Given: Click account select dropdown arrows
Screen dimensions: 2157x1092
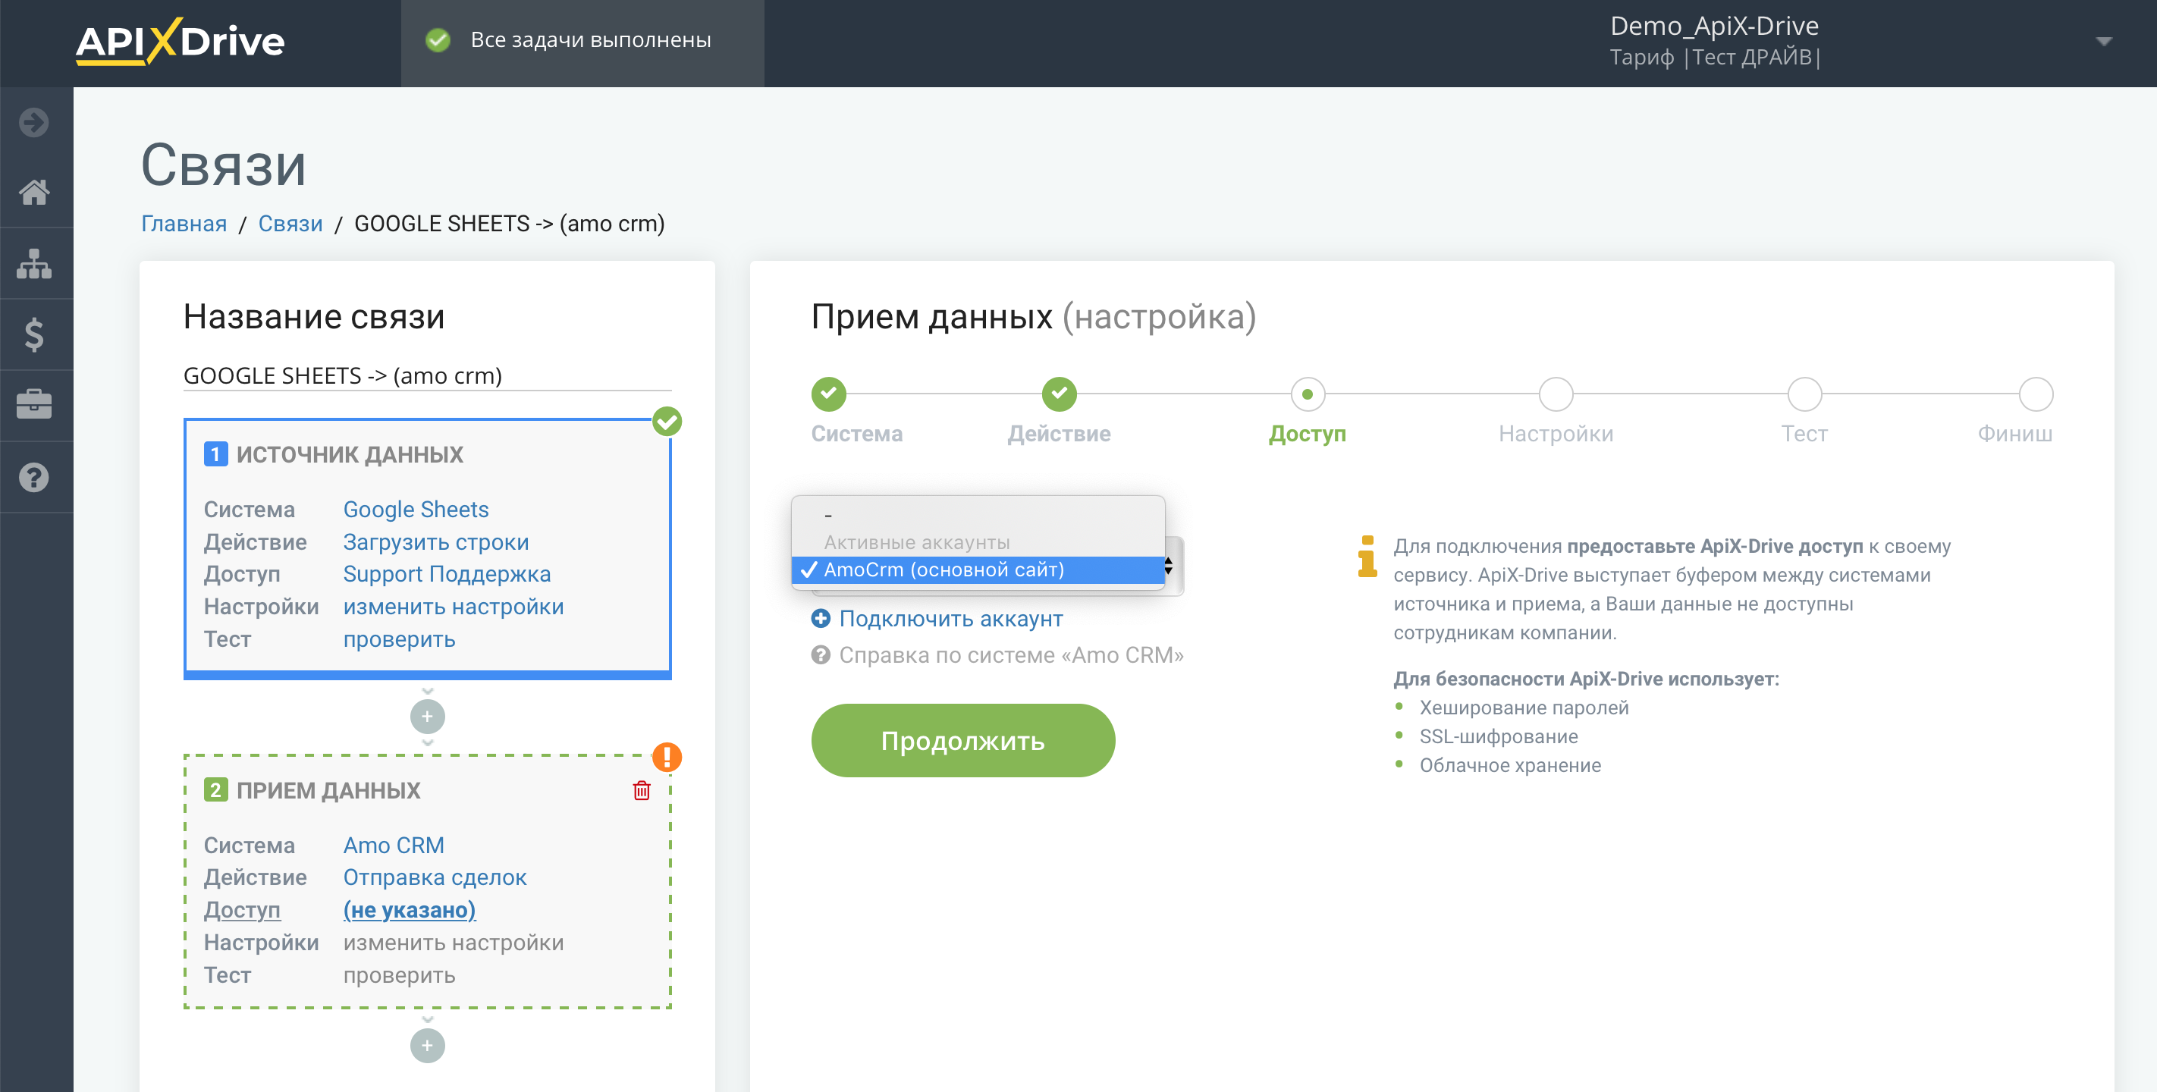Looking at the screenshot, I should click(1168, 567).
